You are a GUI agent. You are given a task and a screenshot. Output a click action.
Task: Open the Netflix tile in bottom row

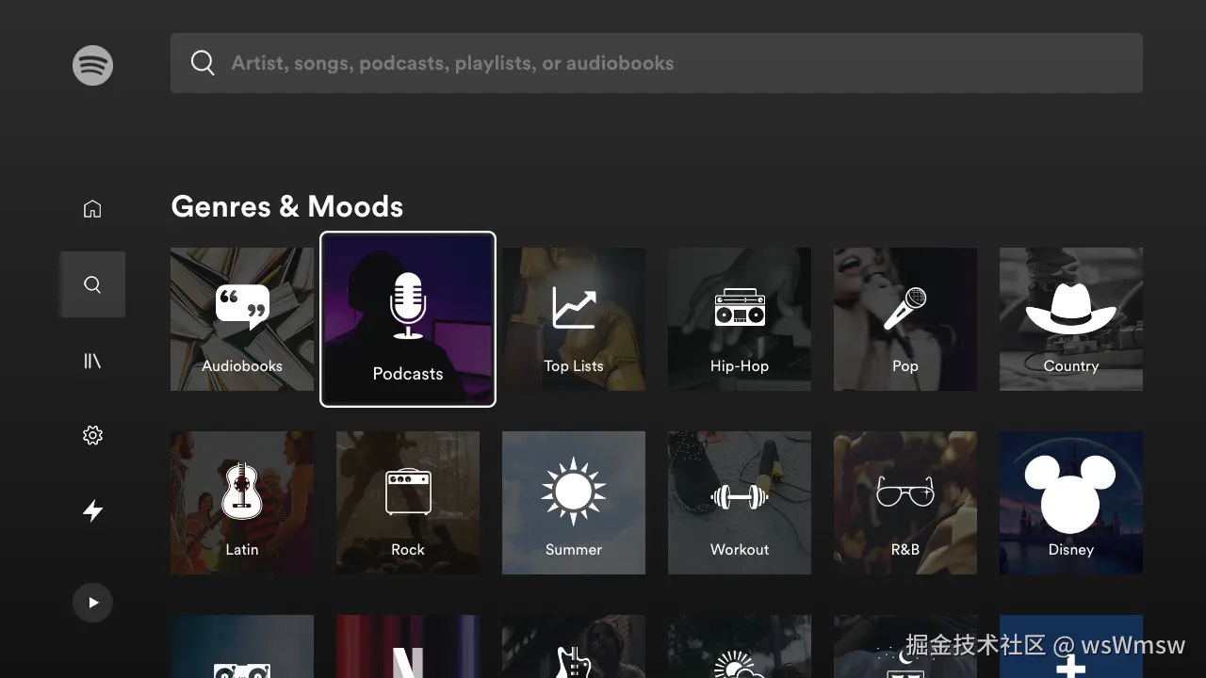tap(408, 647)
